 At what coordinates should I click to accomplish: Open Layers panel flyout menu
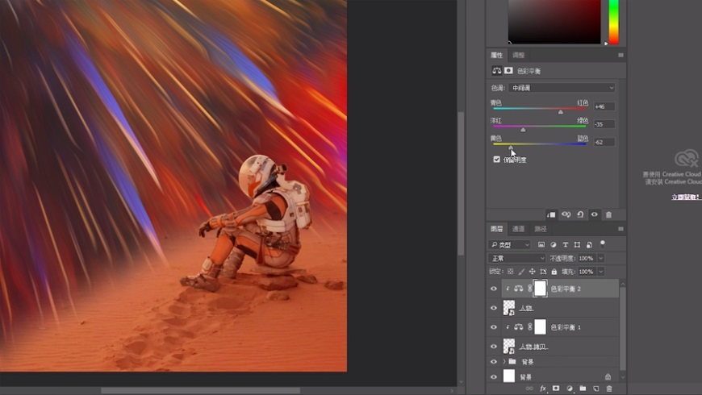(x=621, y=229)
